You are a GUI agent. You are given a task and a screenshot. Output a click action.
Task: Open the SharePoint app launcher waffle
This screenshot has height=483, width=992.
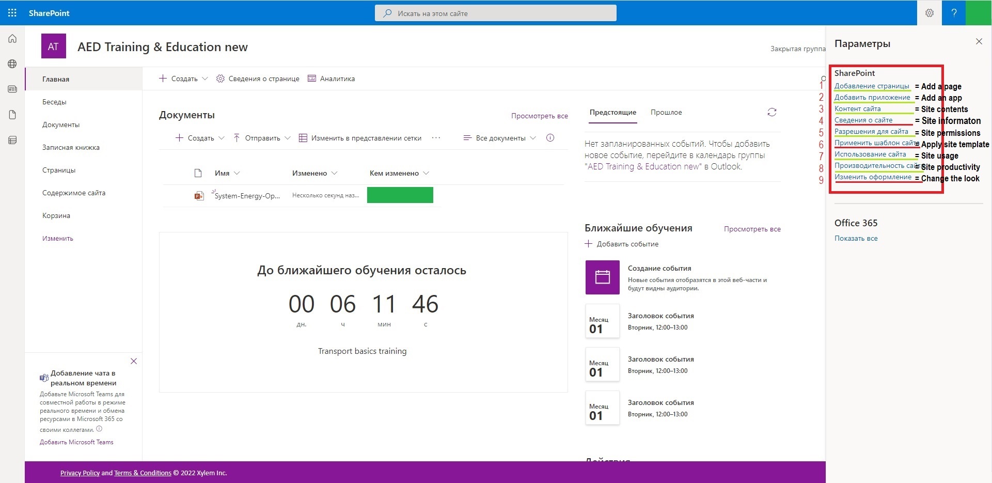coord(12,13)
